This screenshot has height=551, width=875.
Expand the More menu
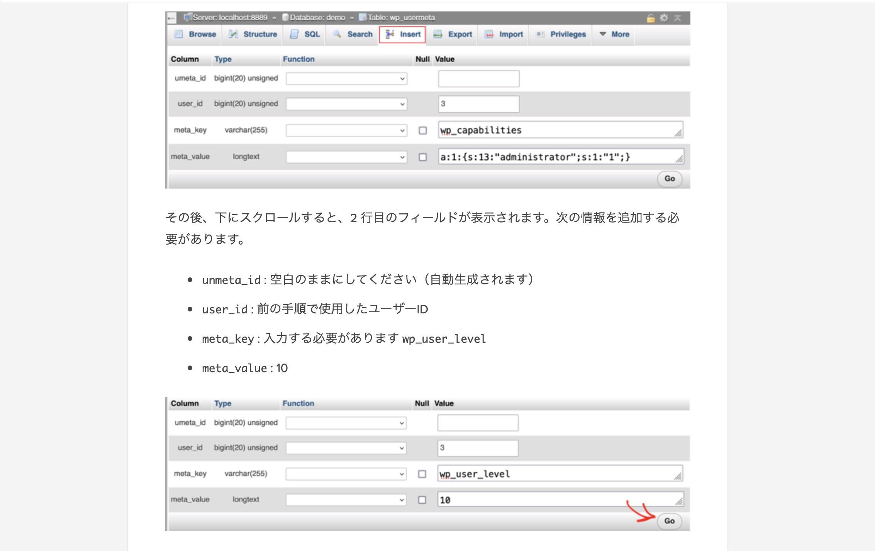click(614, 34)
